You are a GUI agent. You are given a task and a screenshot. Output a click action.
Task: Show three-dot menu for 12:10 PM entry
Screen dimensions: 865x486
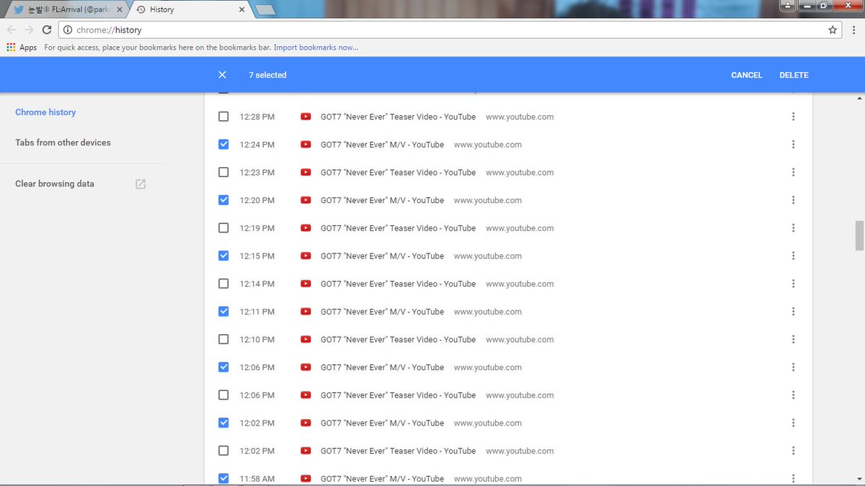(793, 340)
